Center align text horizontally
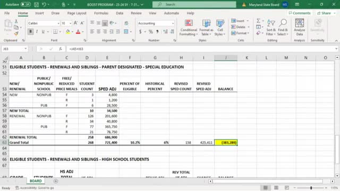340x191 pixels. click(x=98, y=32)
